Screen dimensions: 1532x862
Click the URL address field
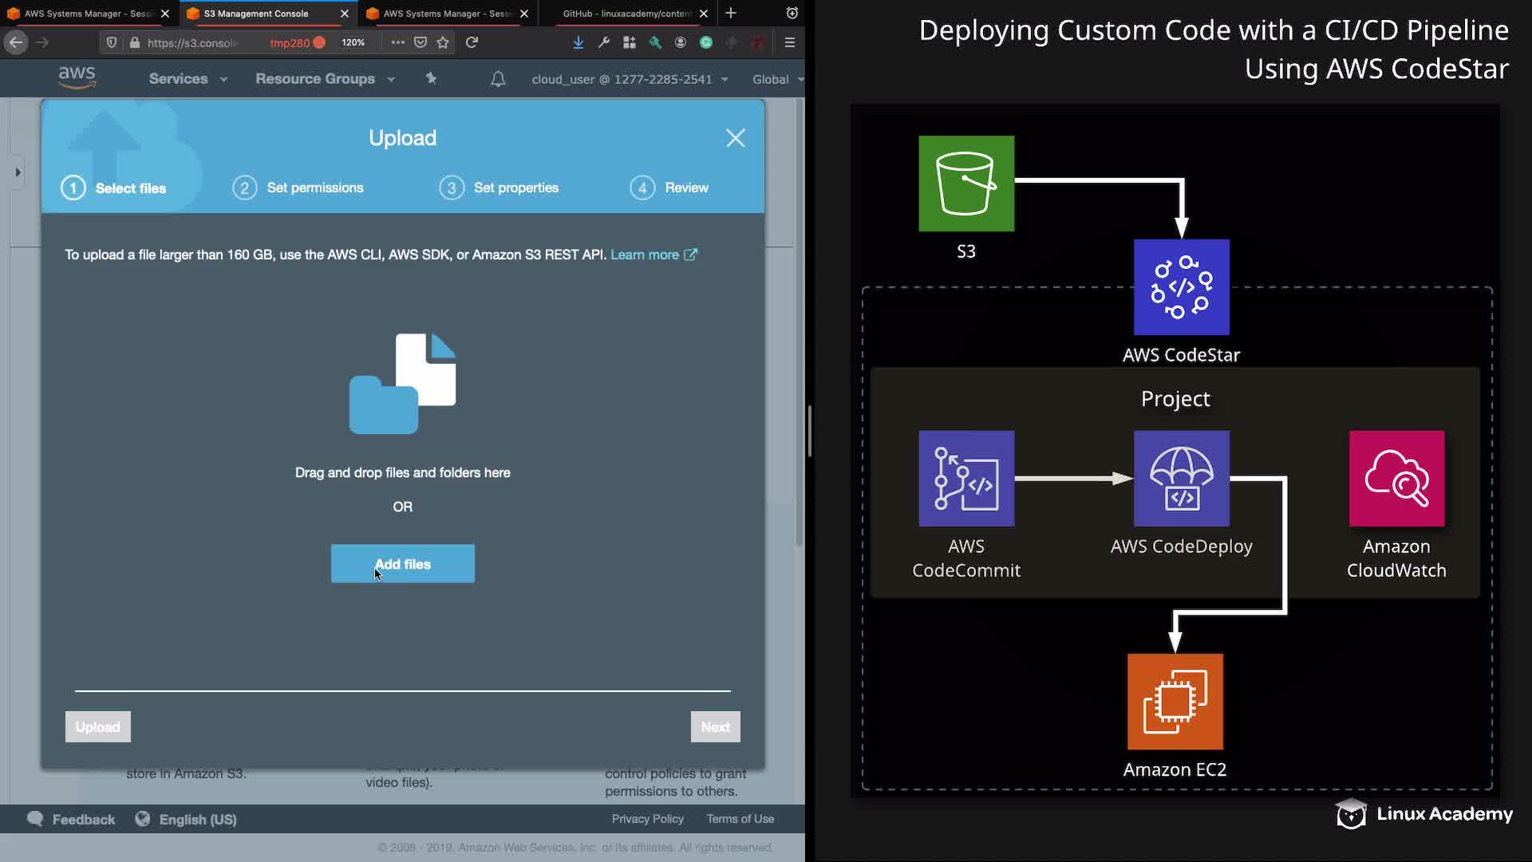pos(191,42)
